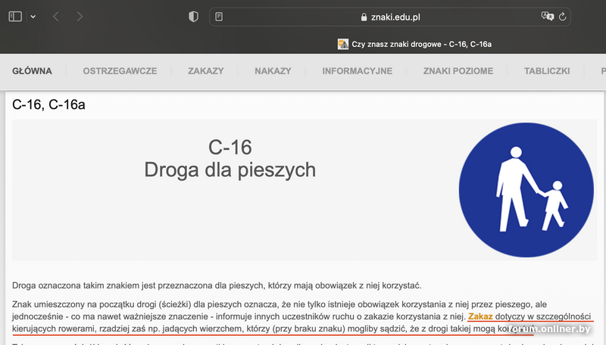
Task: Open the ZNAKI POZIOME section
Action: tap(458, 71)
